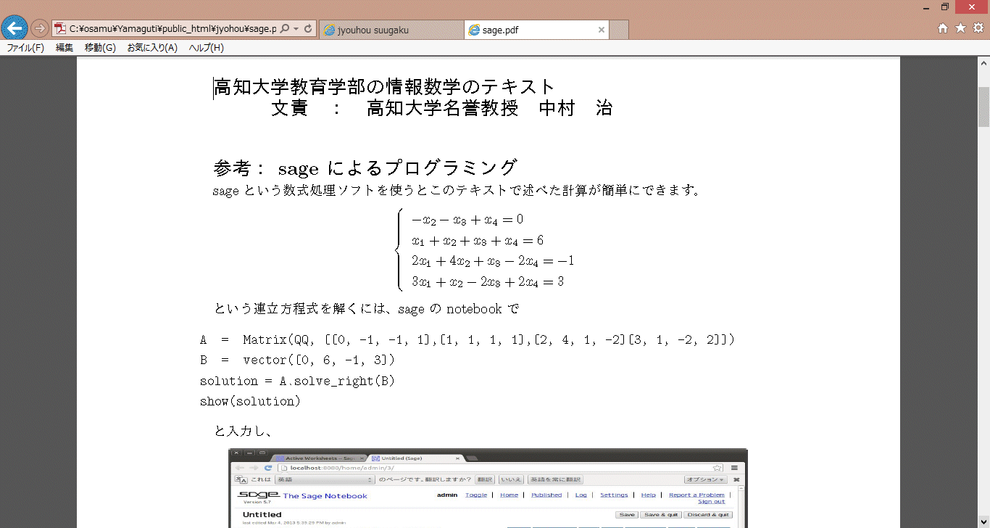990x528 pixels.
Task: Click the code line starting A = Matrix(QQ
Action: tap(467, 340)
